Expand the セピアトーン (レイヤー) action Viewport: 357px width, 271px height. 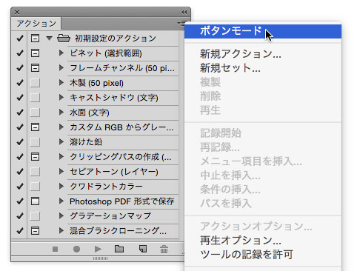[x=61, y=172]
